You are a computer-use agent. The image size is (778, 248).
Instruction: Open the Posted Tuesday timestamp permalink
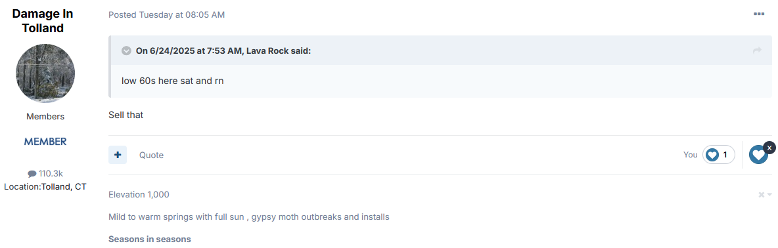[167, 15]
